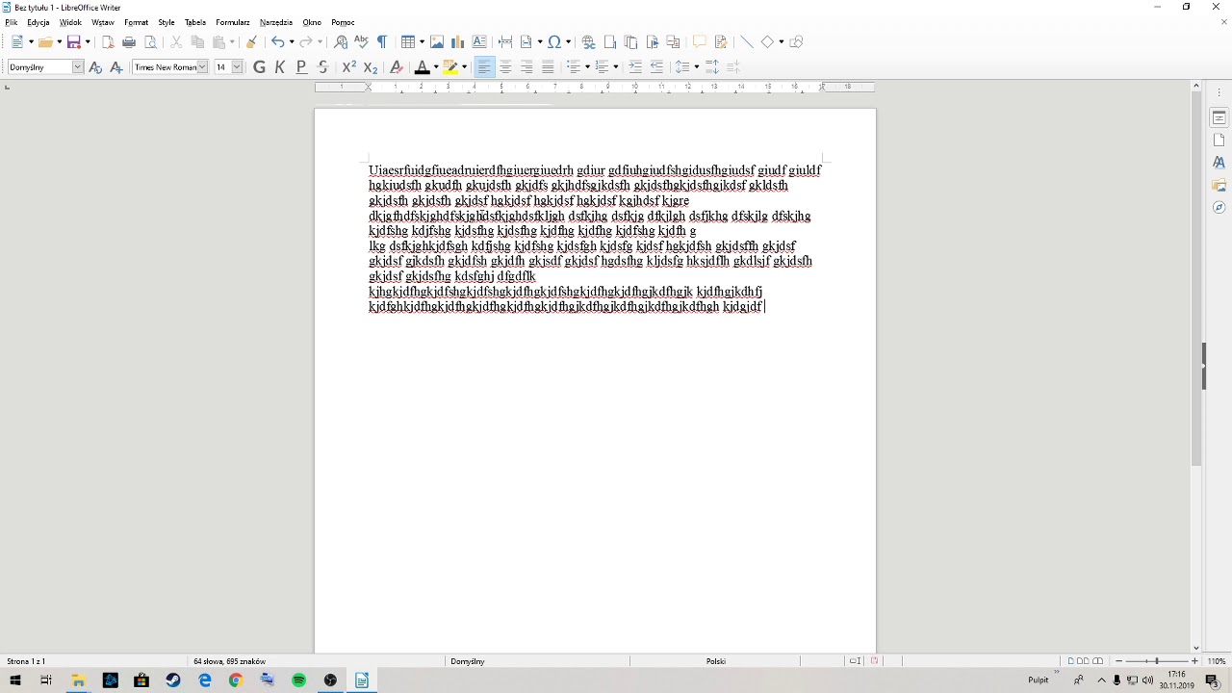
Task: Click 'Polski' language in status bar
Action: click(715, 661)
